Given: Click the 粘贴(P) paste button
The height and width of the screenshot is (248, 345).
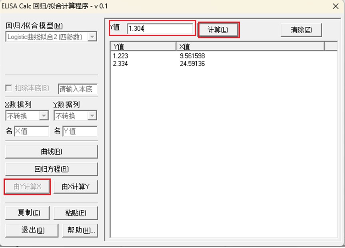Looking at the screenshot, I should click(76, 212).
